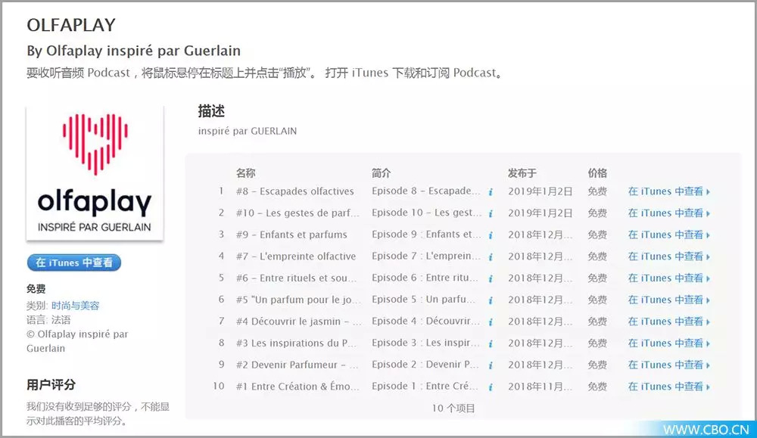Select title #6 – Entre rituels et sou…
Screen dimensions: 757x438
coord(297,278)
